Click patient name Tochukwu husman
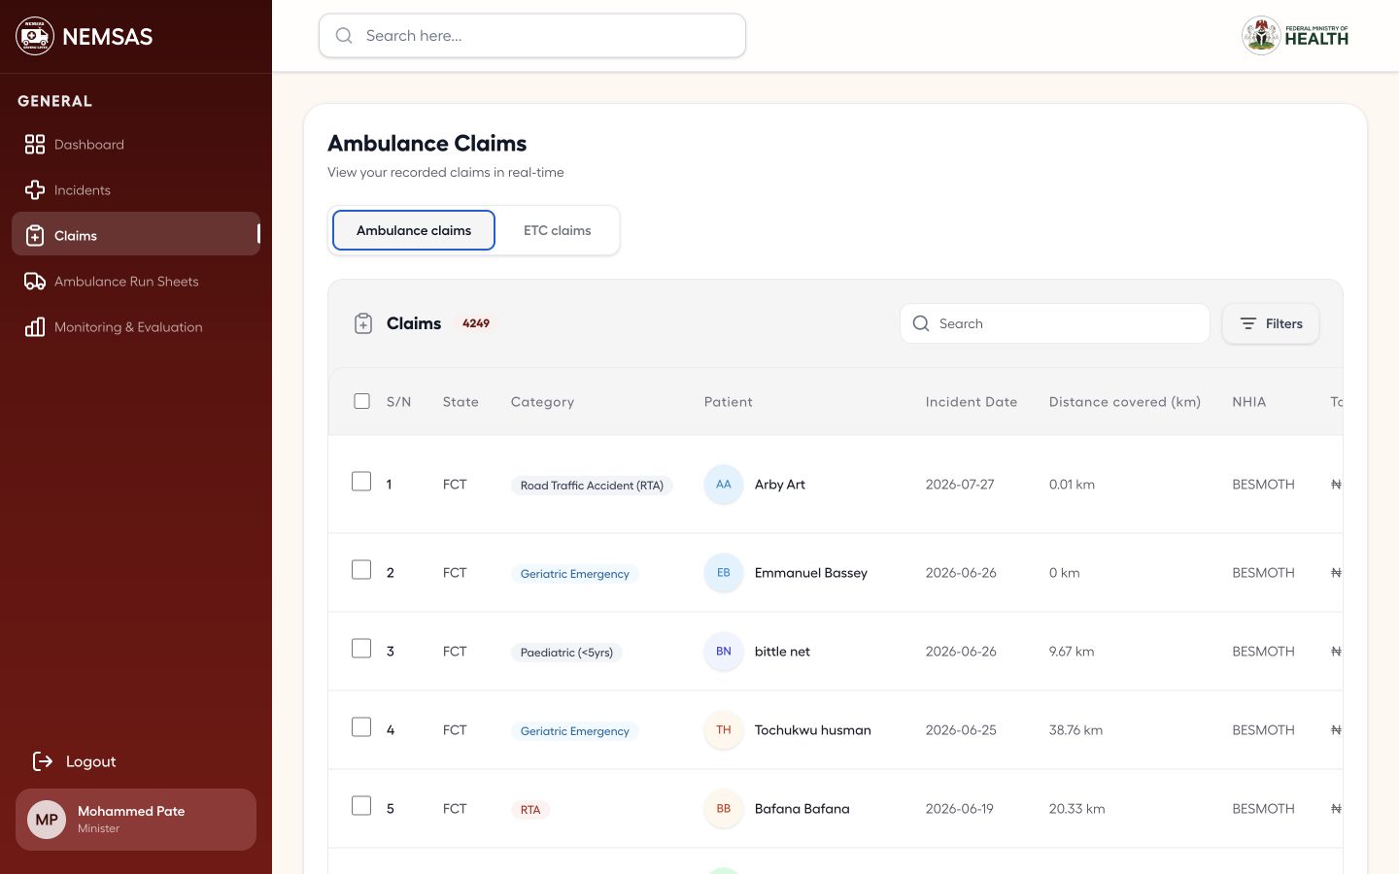 813,730
